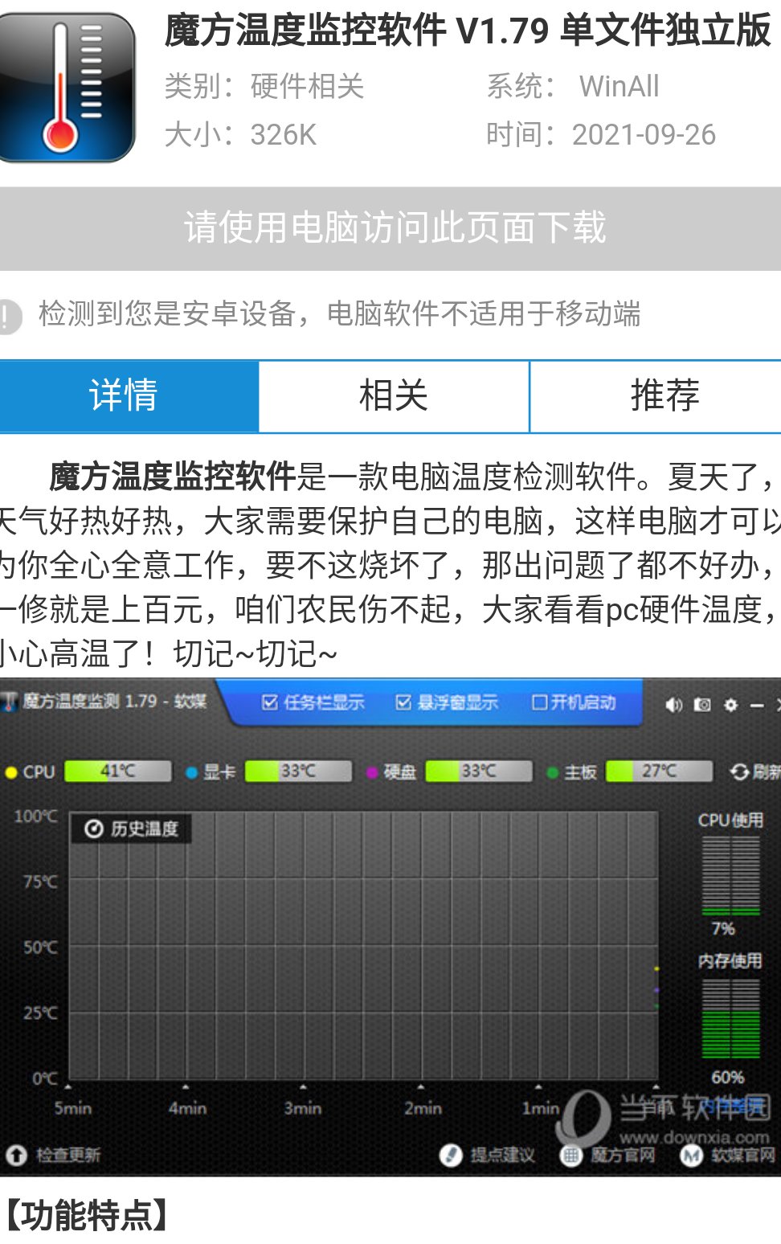Minimize the temperature monitor window
Image resolution: width=781 pixels, height=1244 pixels.
click(757, 705)
